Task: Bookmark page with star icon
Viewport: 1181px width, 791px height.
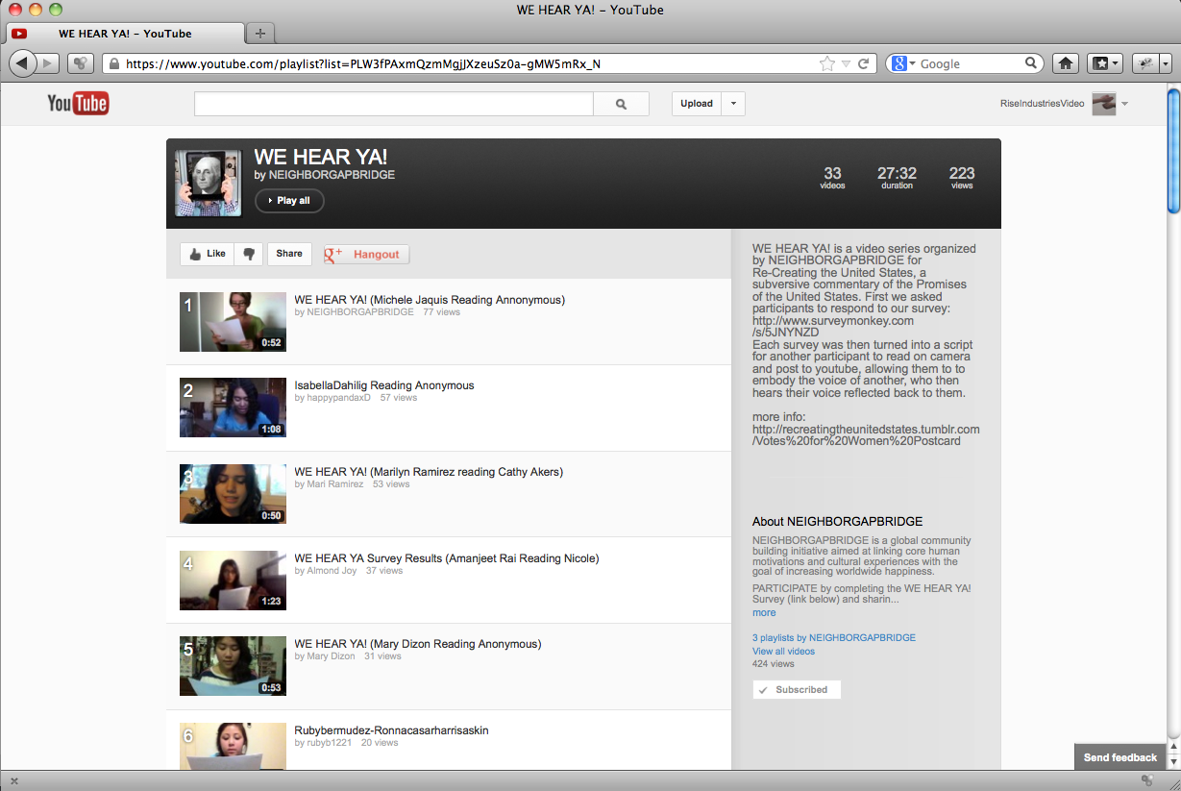Action: point(826,63)
